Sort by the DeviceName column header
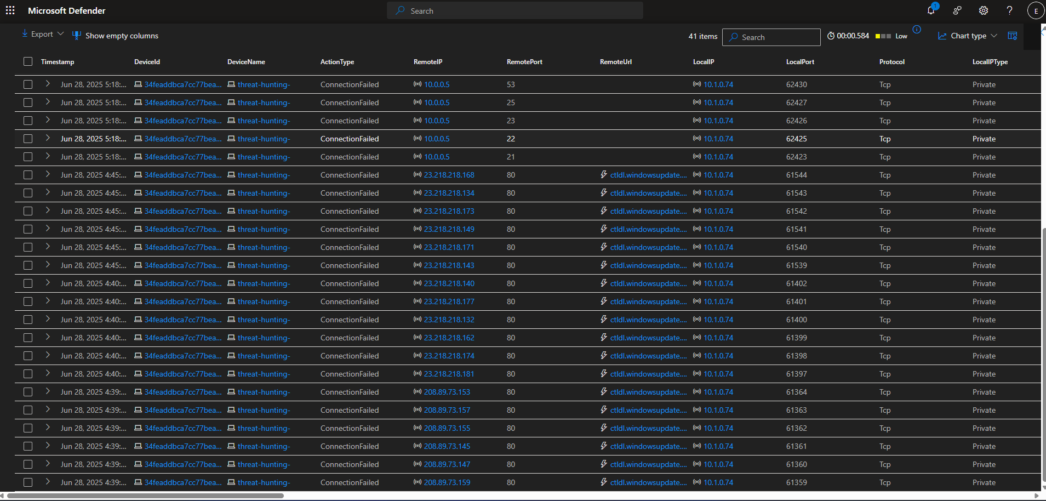The image size is (1046, 501). 246,62
